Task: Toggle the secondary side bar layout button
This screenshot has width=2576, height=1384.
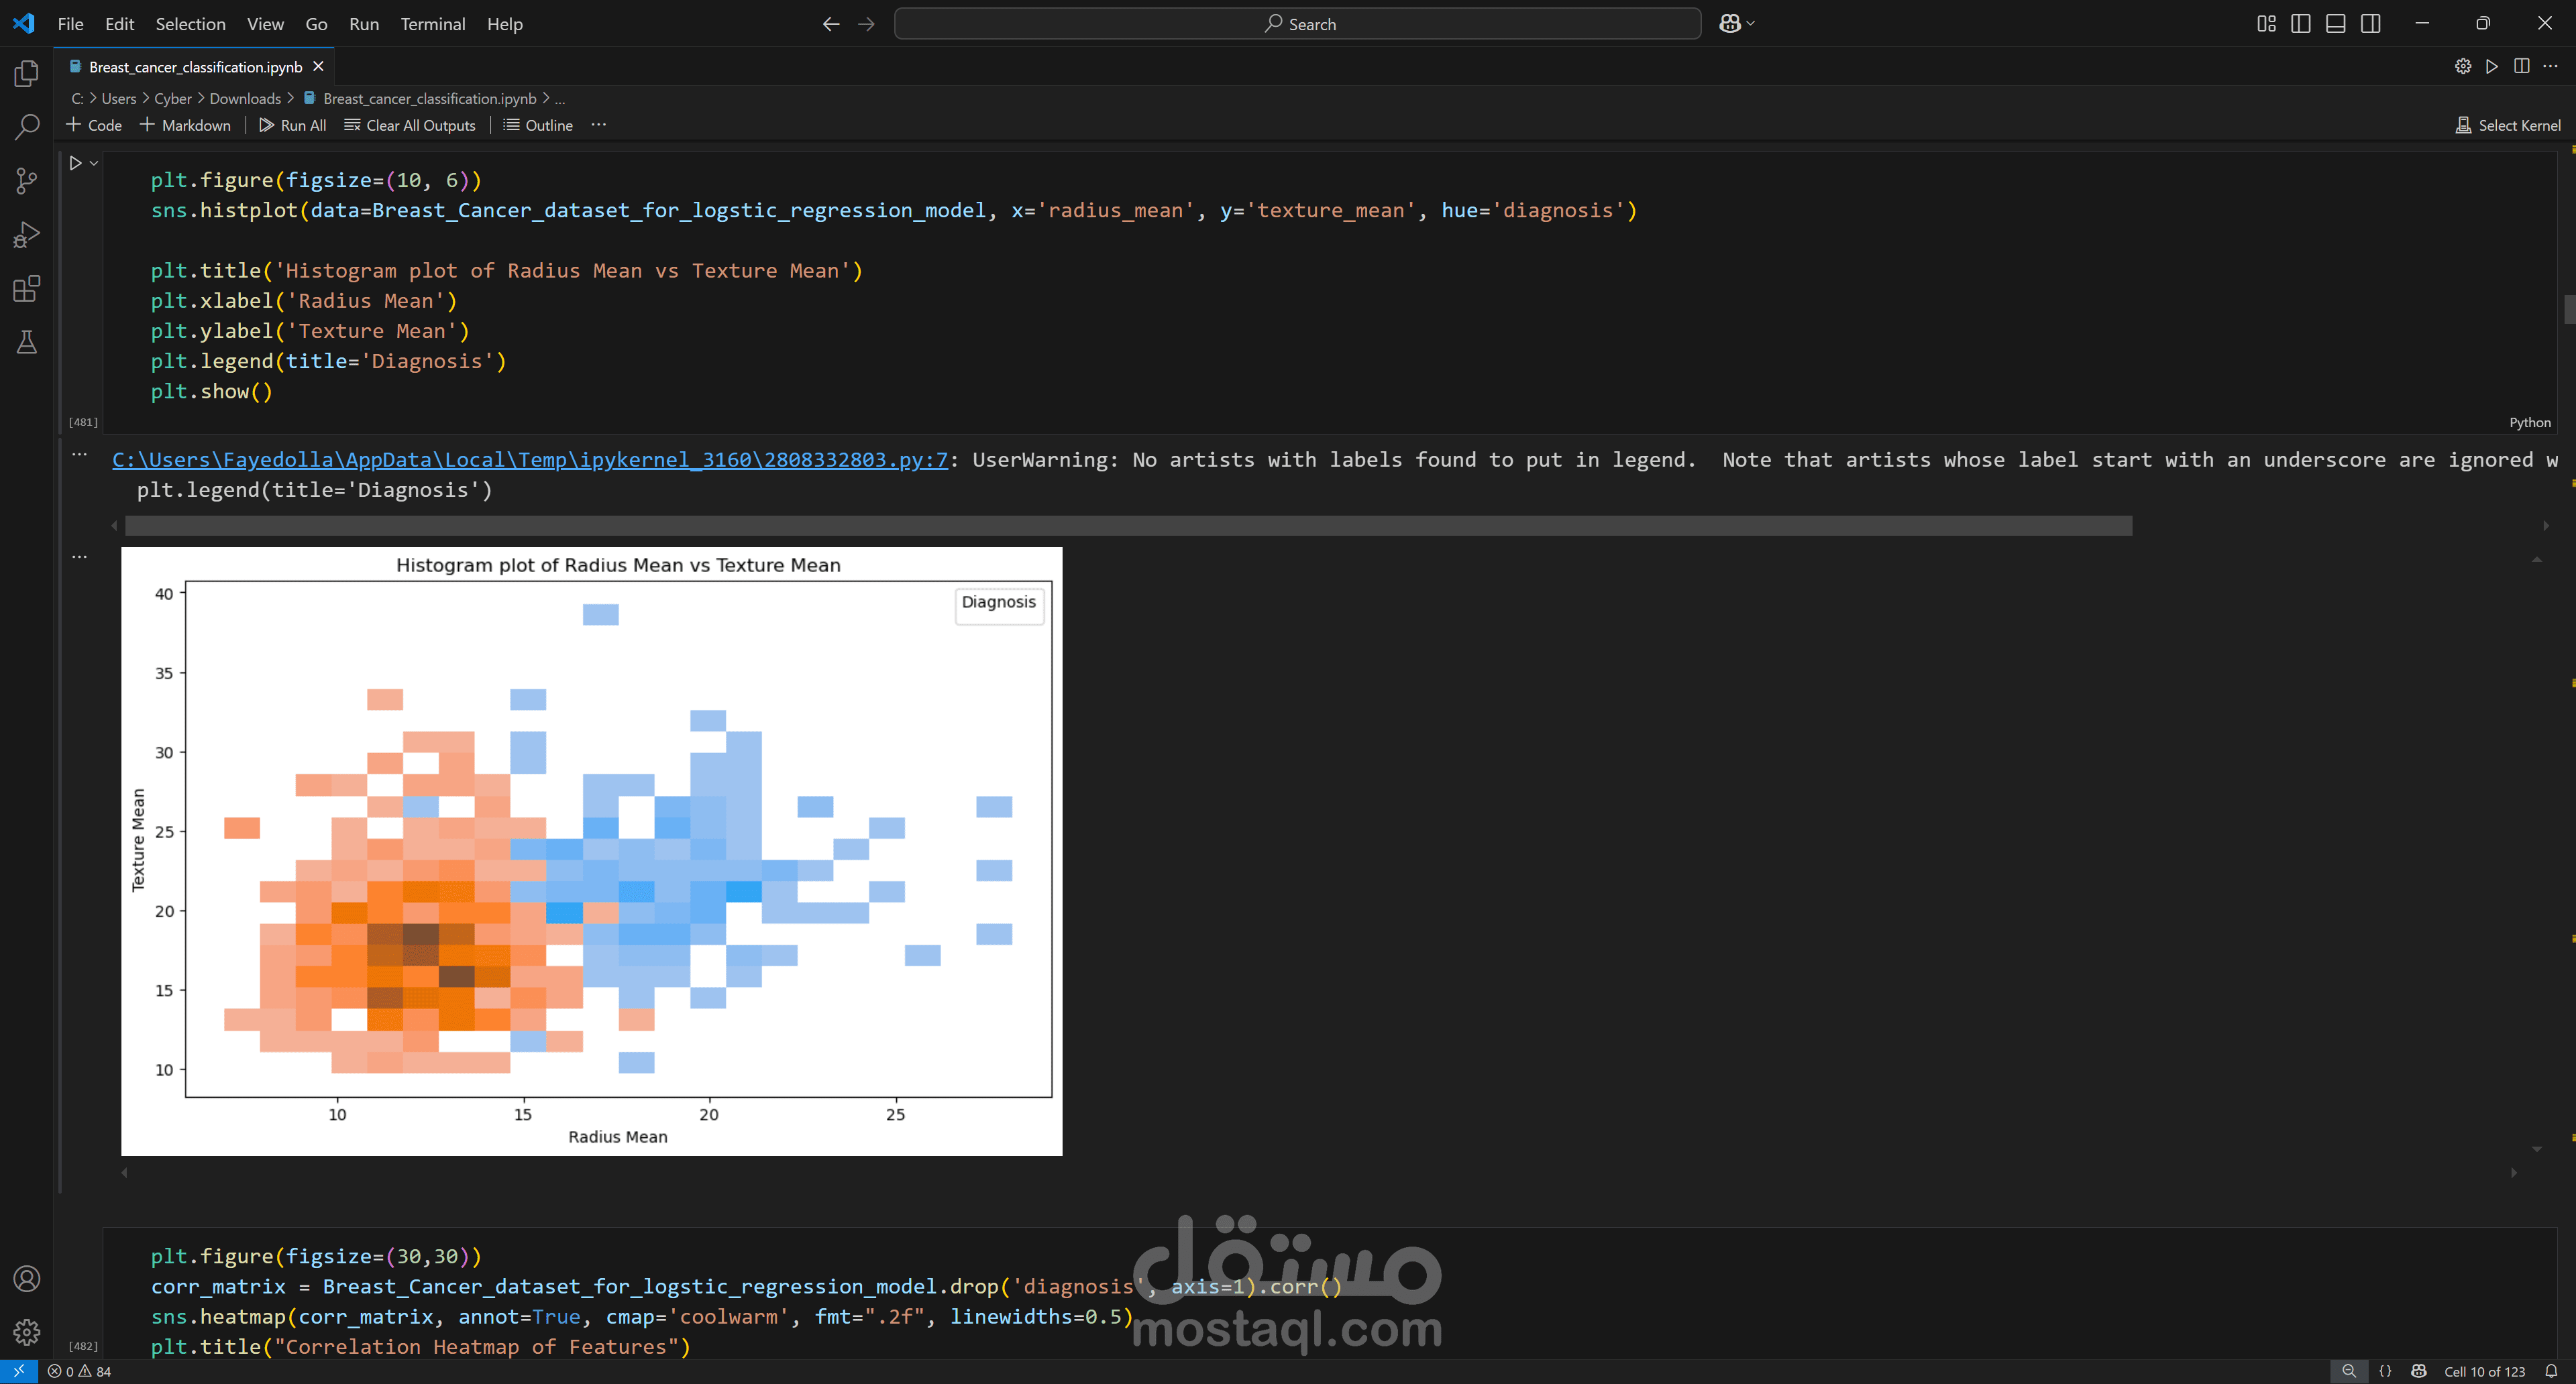Action: pyautogui.click(x=2370, y=24)
